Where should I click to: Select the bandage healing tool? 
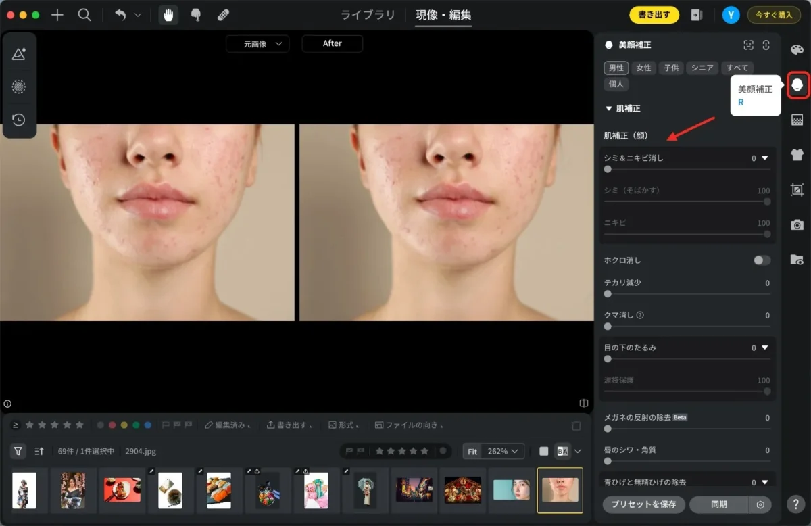click(223, 15)
